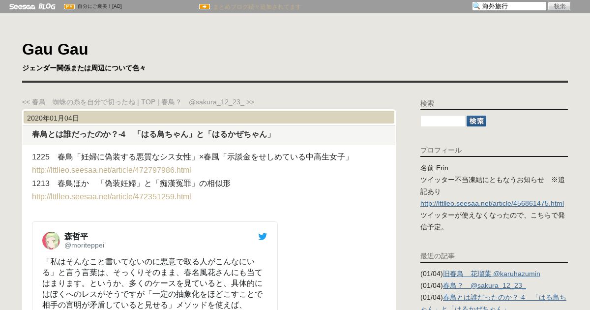This screenshot has width=590, height=310.
Task: Click the Twitter bird icon in tweet
Action: (x=263, y=237)
